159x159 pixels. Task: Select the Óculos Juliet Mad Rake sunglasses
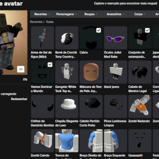(116, 38)
